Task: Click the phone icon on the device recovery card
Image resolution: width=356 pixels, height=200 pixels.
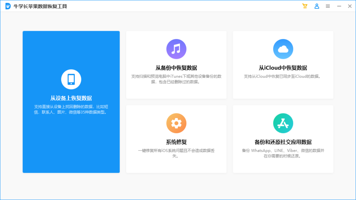Action: [x=71, y=79]
